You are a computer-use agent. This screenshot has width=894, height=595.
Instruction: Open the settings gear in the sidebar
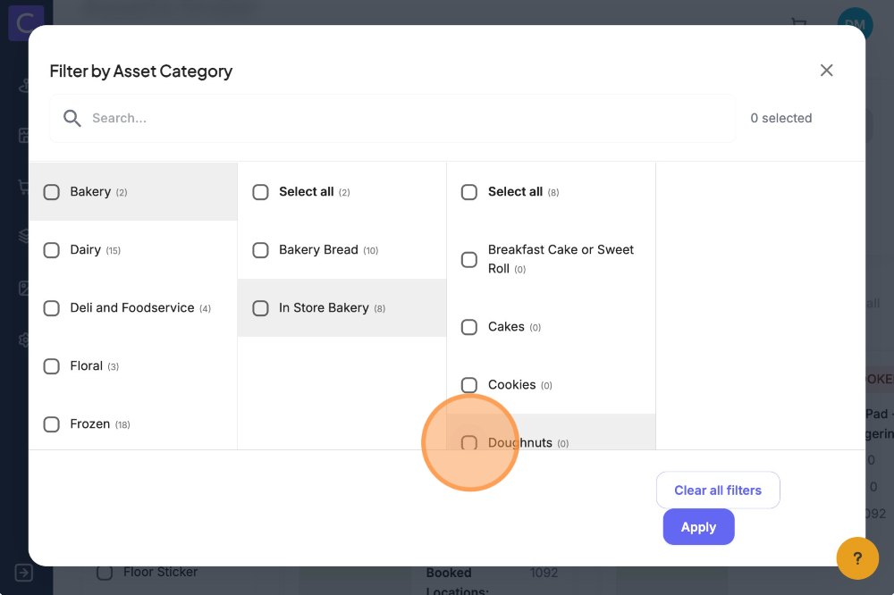(x=25, y=340)
